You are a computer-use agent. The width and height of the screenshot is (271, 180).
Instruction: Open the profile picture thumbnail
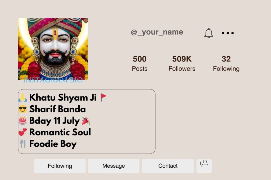(x=53, y=49)
